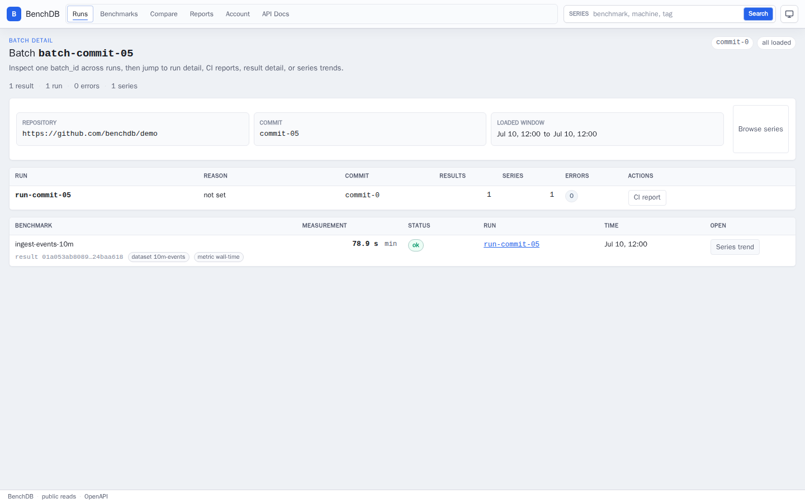Click the STATUS column header
Viewport: 805px width, 503px height.
click(419, 226)
